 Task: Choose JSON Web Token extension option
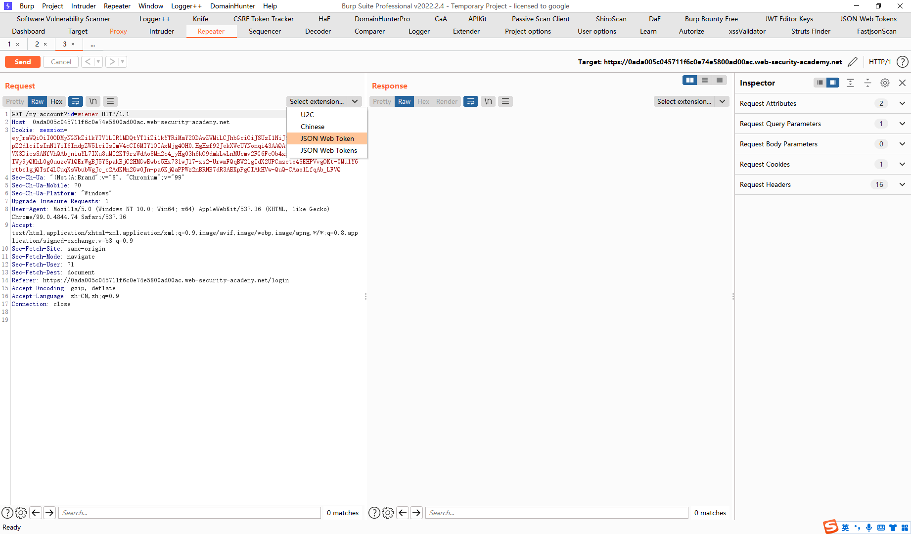point(327,138)
